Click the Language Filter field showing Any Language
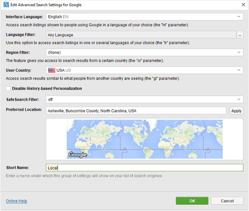249x211 pixels. click(141, 35)
